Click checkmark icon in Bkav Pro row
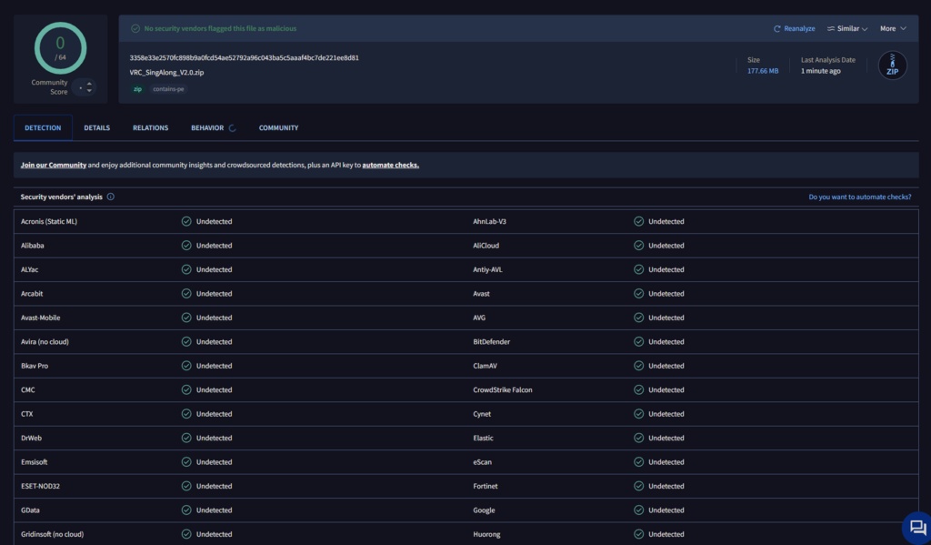Screen dimensions: 931x545 point(186,366)
